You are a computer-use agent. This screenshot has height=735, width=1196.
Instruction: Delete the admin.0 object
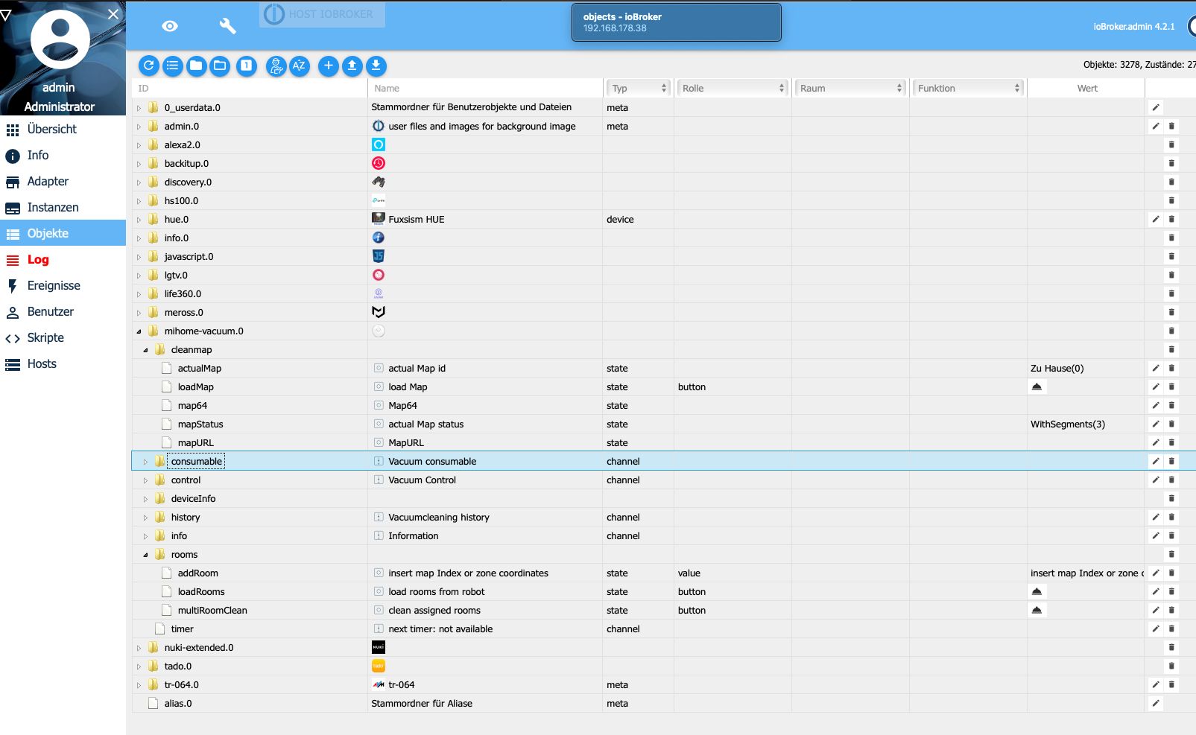(x=1171, y=126)
